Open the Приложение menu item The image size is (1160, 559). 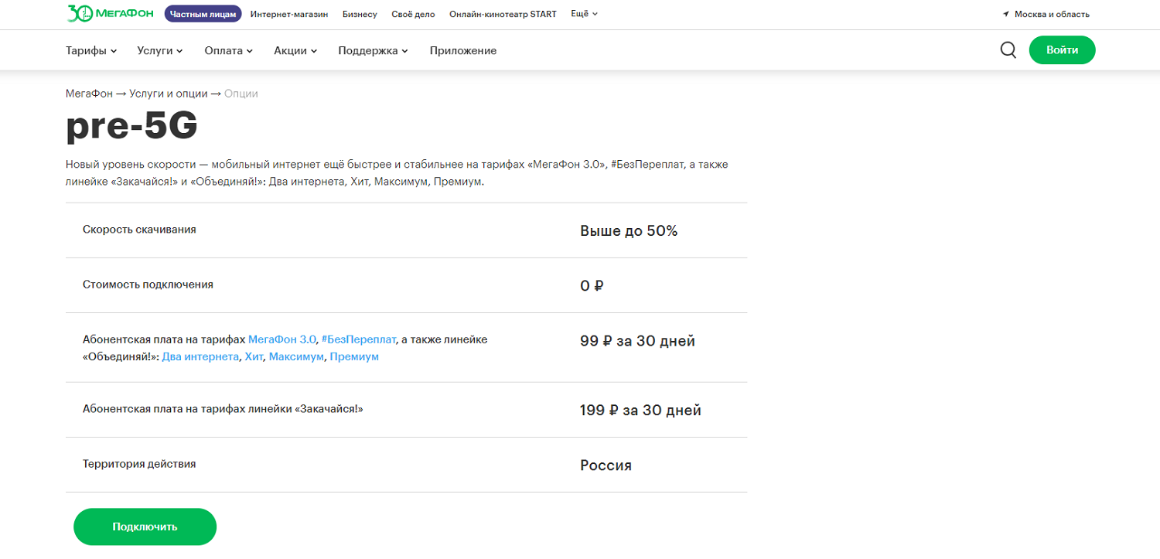coord(463,50)
